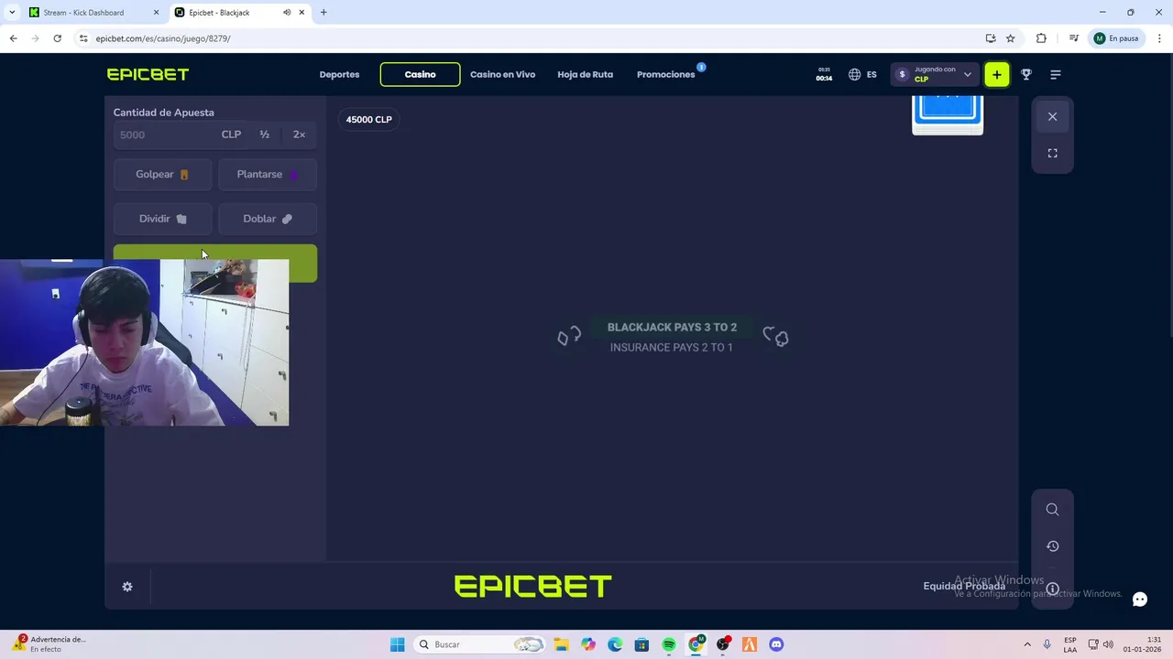Open volume control in system tray
This screenshot has width=1173, height=659.
pos(1109,644)
